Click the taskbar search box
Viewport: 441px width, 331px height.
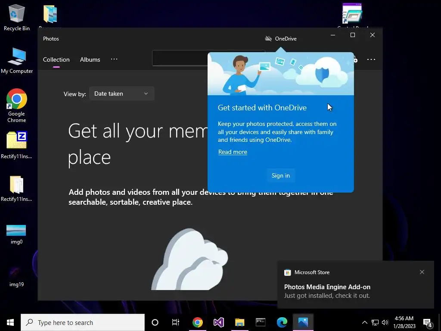[83, 322]
